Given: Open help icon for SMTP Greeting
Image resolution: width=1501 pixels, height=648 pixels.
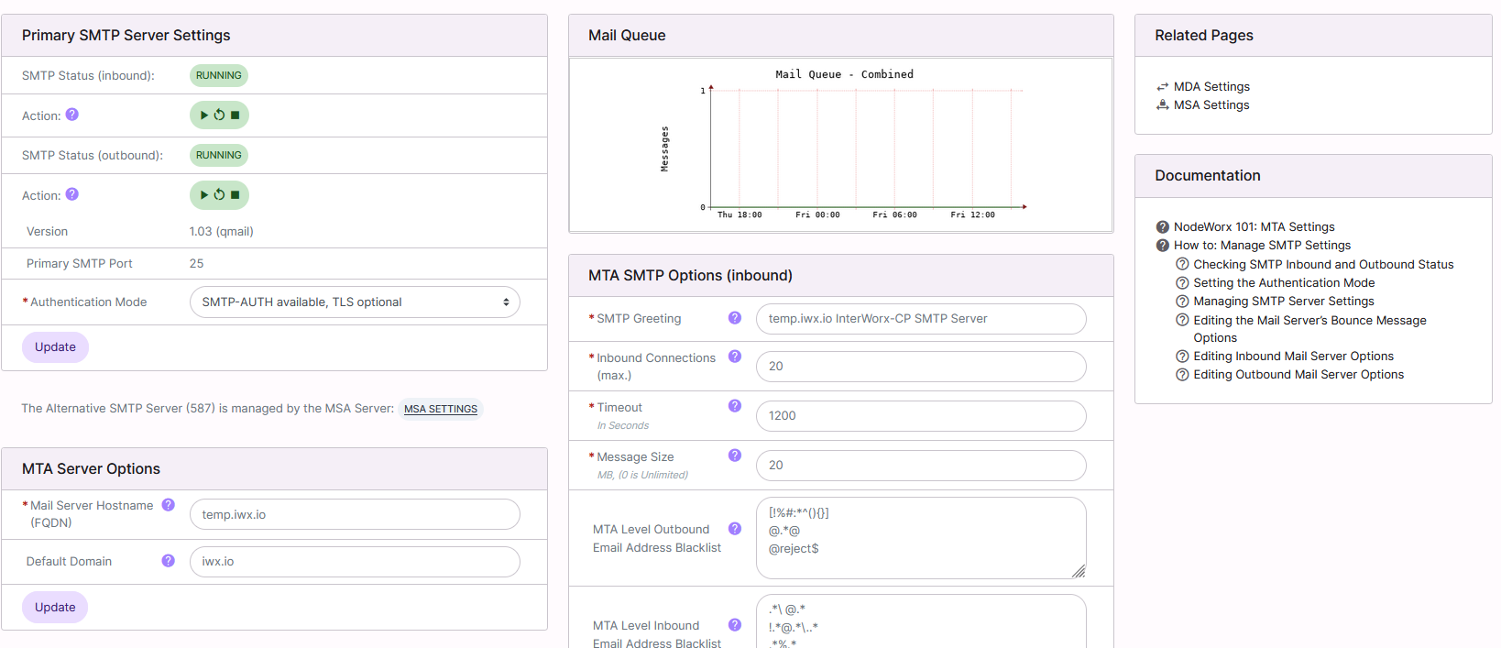Looking at the screenshot, I should tap(734, 318).
